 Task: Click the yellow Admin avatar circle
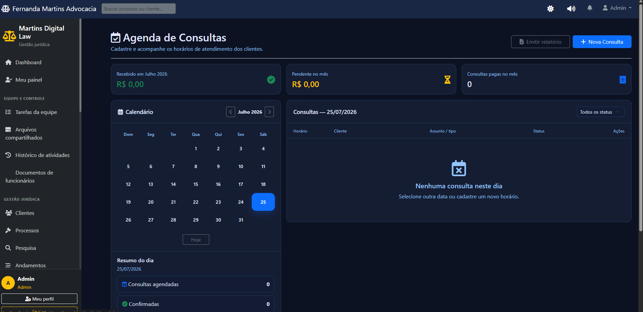(x=8, y=283)
